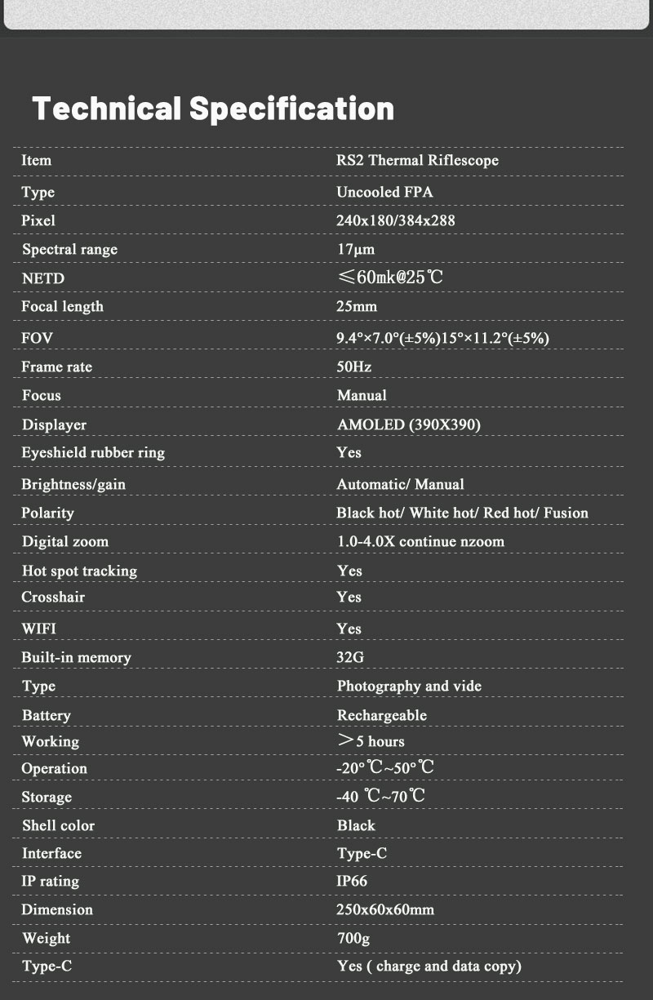
Task: Click the 50Hz frame rate value
Action: coord(354,367)
